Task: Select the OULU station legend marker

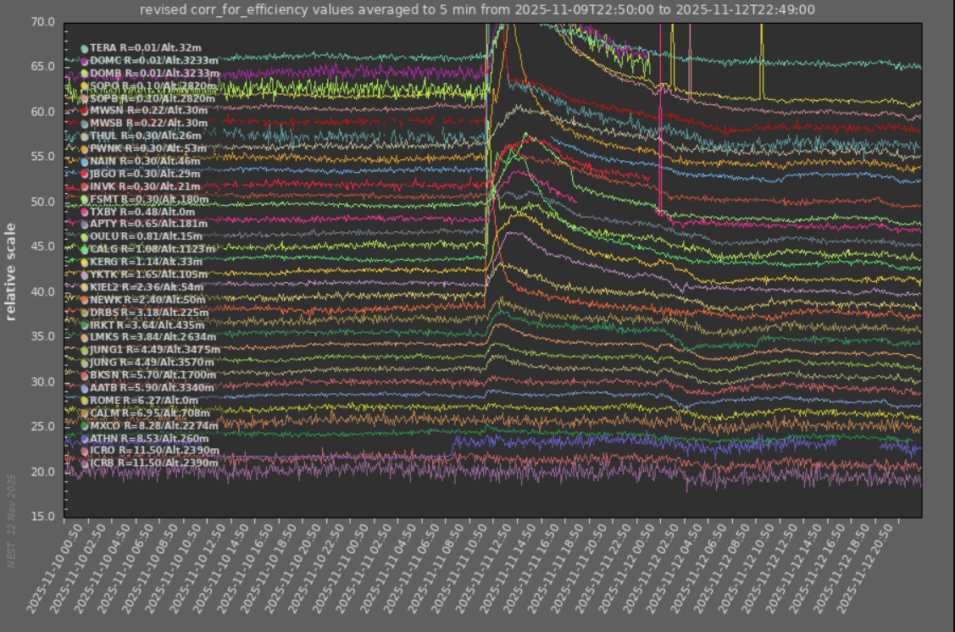Action: click(84, 236)
